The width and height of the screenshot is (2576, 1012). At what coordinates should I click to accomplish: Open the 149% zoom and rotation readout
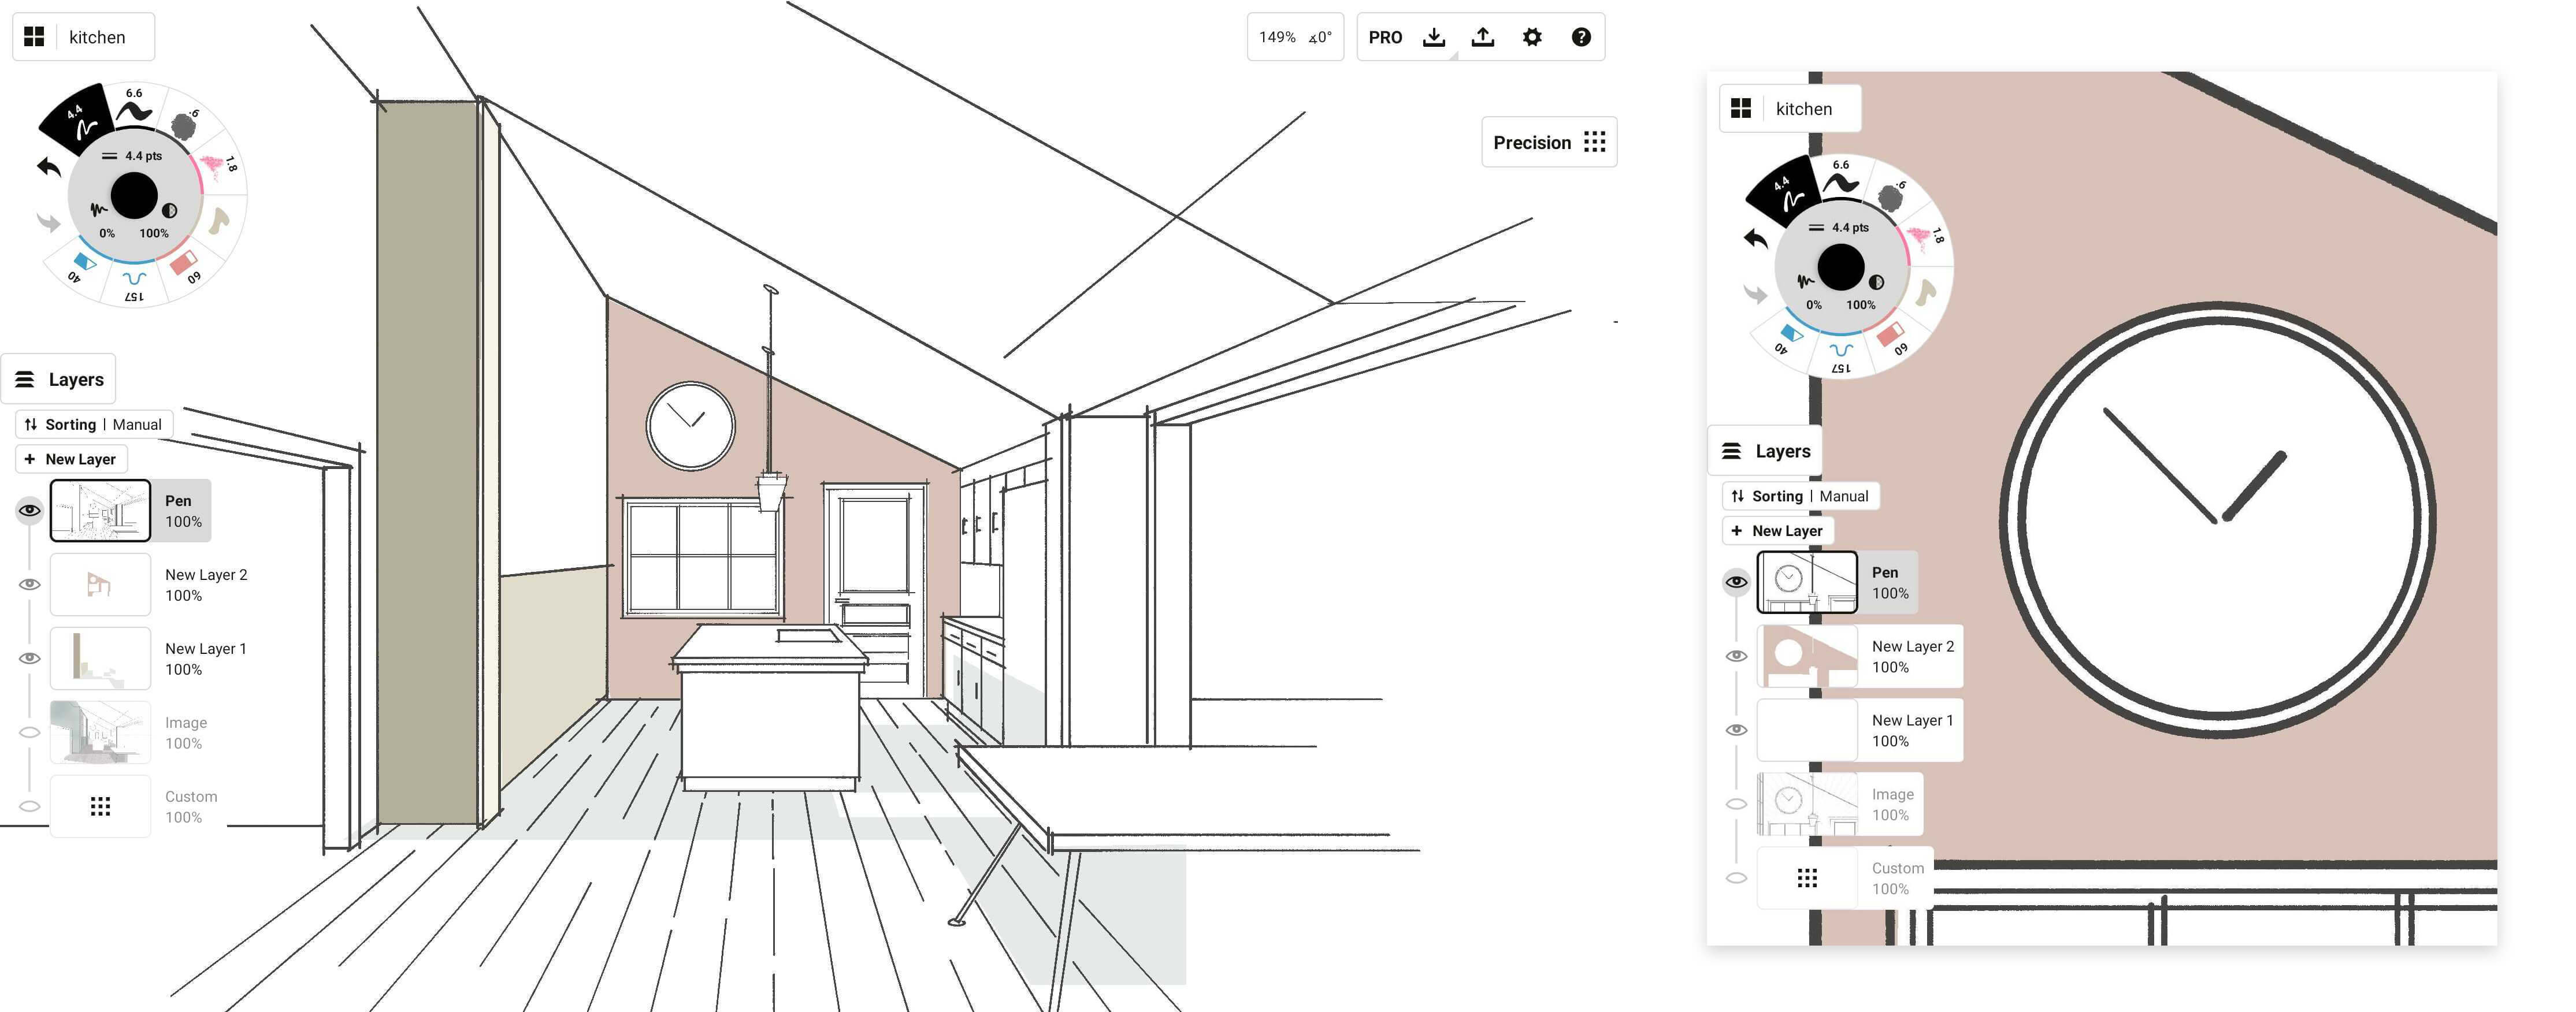[1294, 37]
